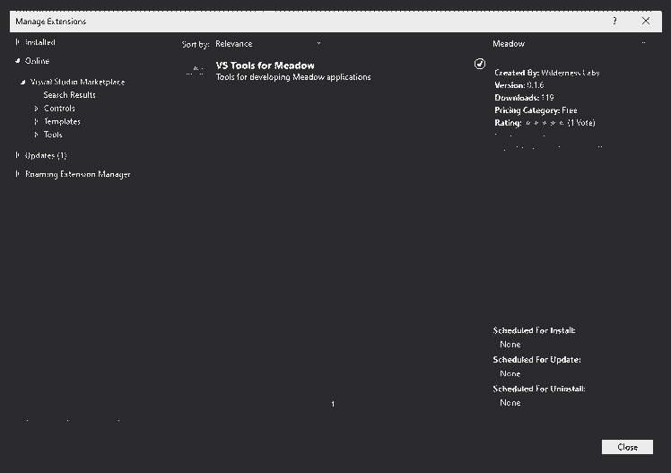Expand the Templates node arrow
The width and height of the screenshot is (671, 473).
[x=37, y=121]
